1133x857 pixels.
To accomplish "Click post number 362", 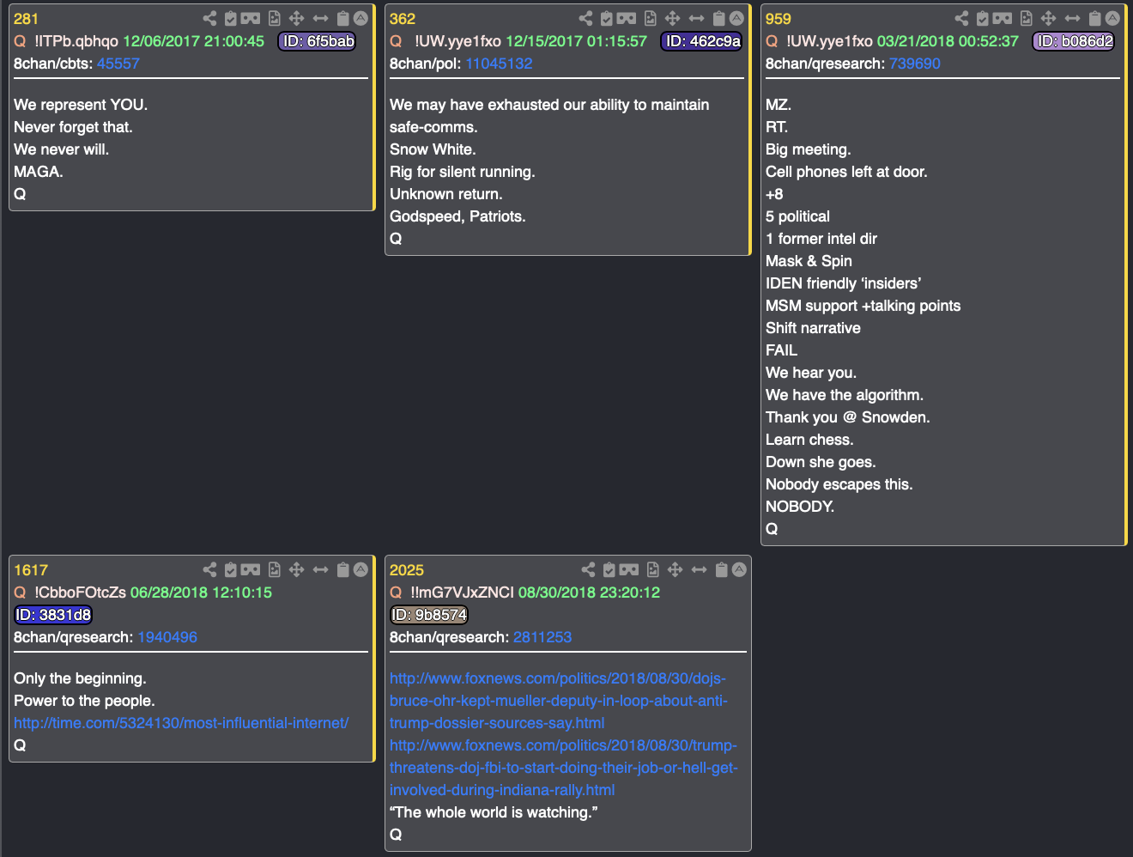I will (403, 19).
